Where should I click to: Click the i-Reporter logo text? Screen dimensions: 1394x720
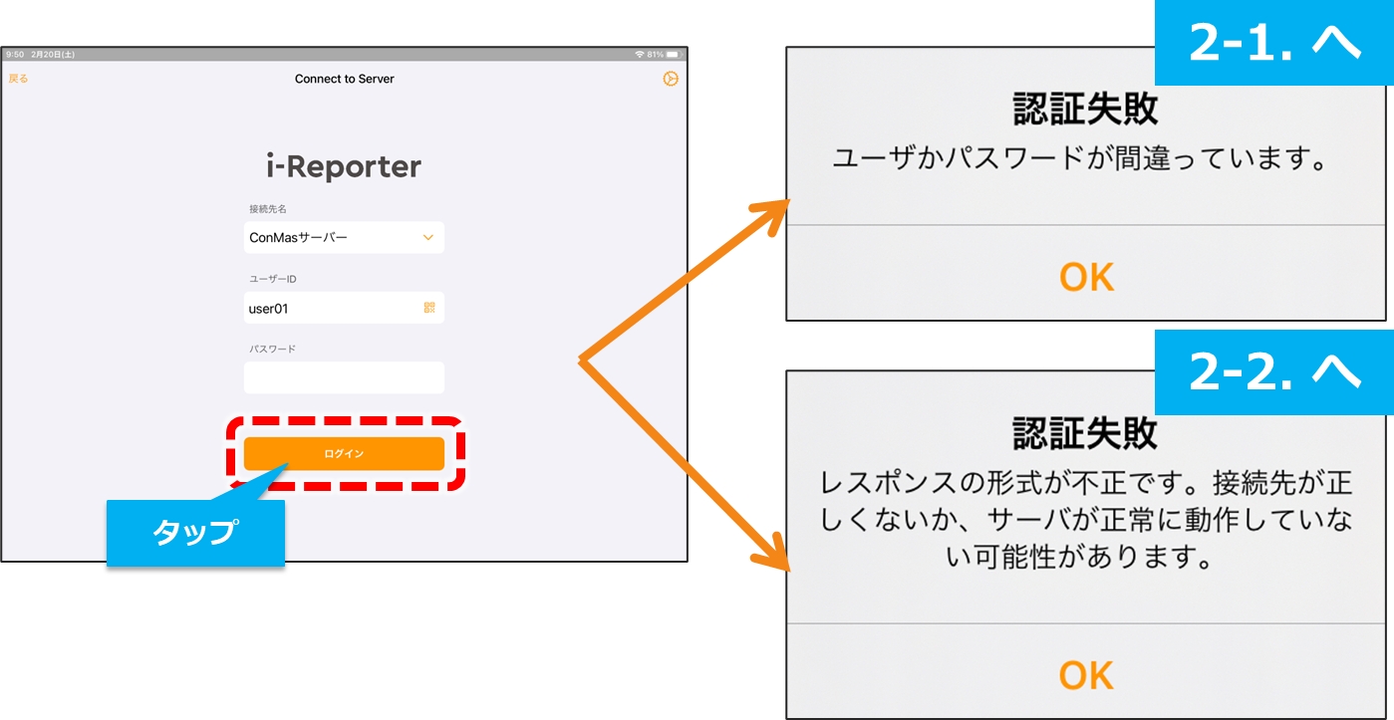coord(344,166)
